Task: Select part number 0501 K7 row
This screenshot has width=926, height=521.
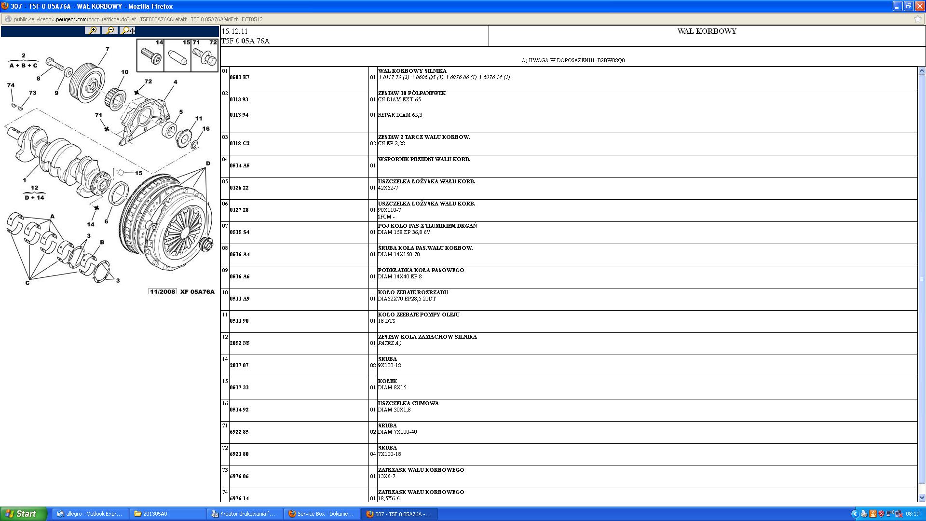Action: [240, 77]
